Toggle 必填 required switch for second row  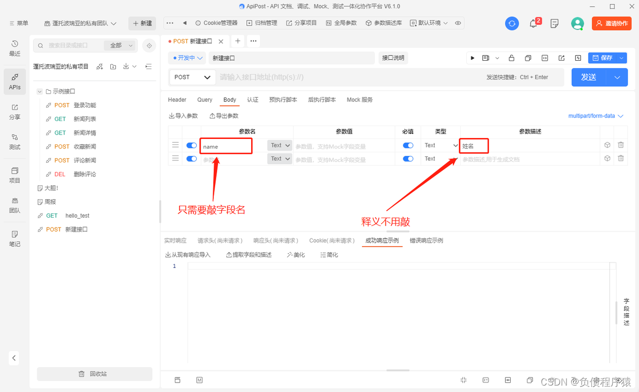point(408,159)
